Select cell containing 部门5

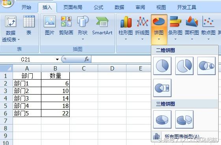coord(27,113)
